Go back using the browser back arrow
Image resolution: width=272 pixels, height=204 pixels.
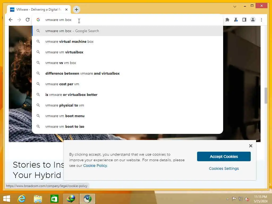(x=11, y=20)
